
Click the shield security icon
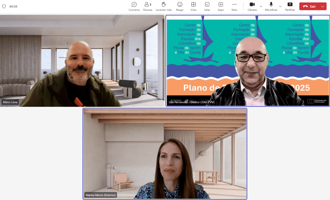4,6
